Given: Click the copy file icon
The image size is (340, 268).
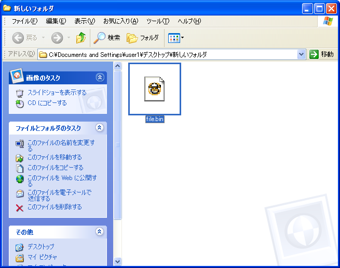Looking at the screenshot, I should click(x=20, y=169).
